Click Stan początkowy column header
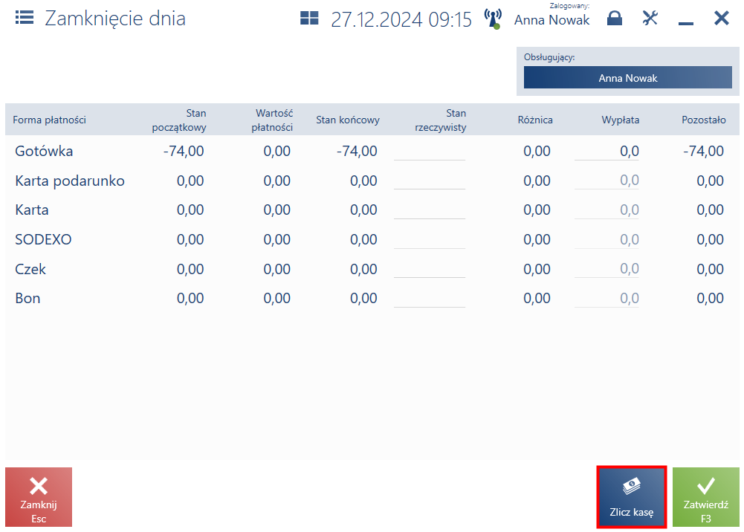The image size is (744, 532). [179, 120]
